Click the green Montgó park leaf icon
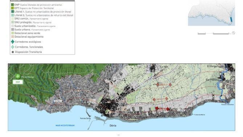The width and height of the screenshot is (243, 137). point(18,76)
